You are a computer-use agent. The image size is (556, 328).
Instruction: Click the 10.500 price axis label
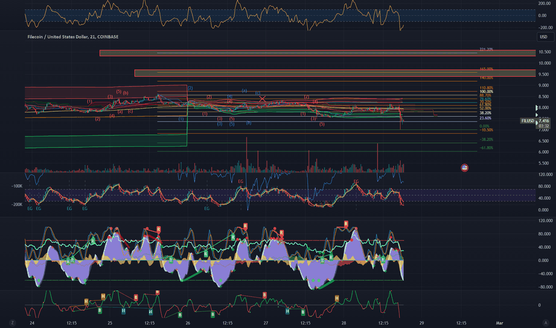coord(545,52)
